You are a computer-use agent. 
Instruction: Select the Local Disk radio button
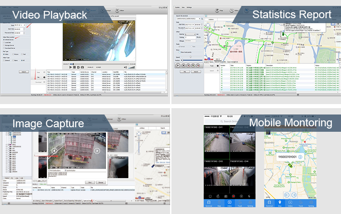(4, 43)
